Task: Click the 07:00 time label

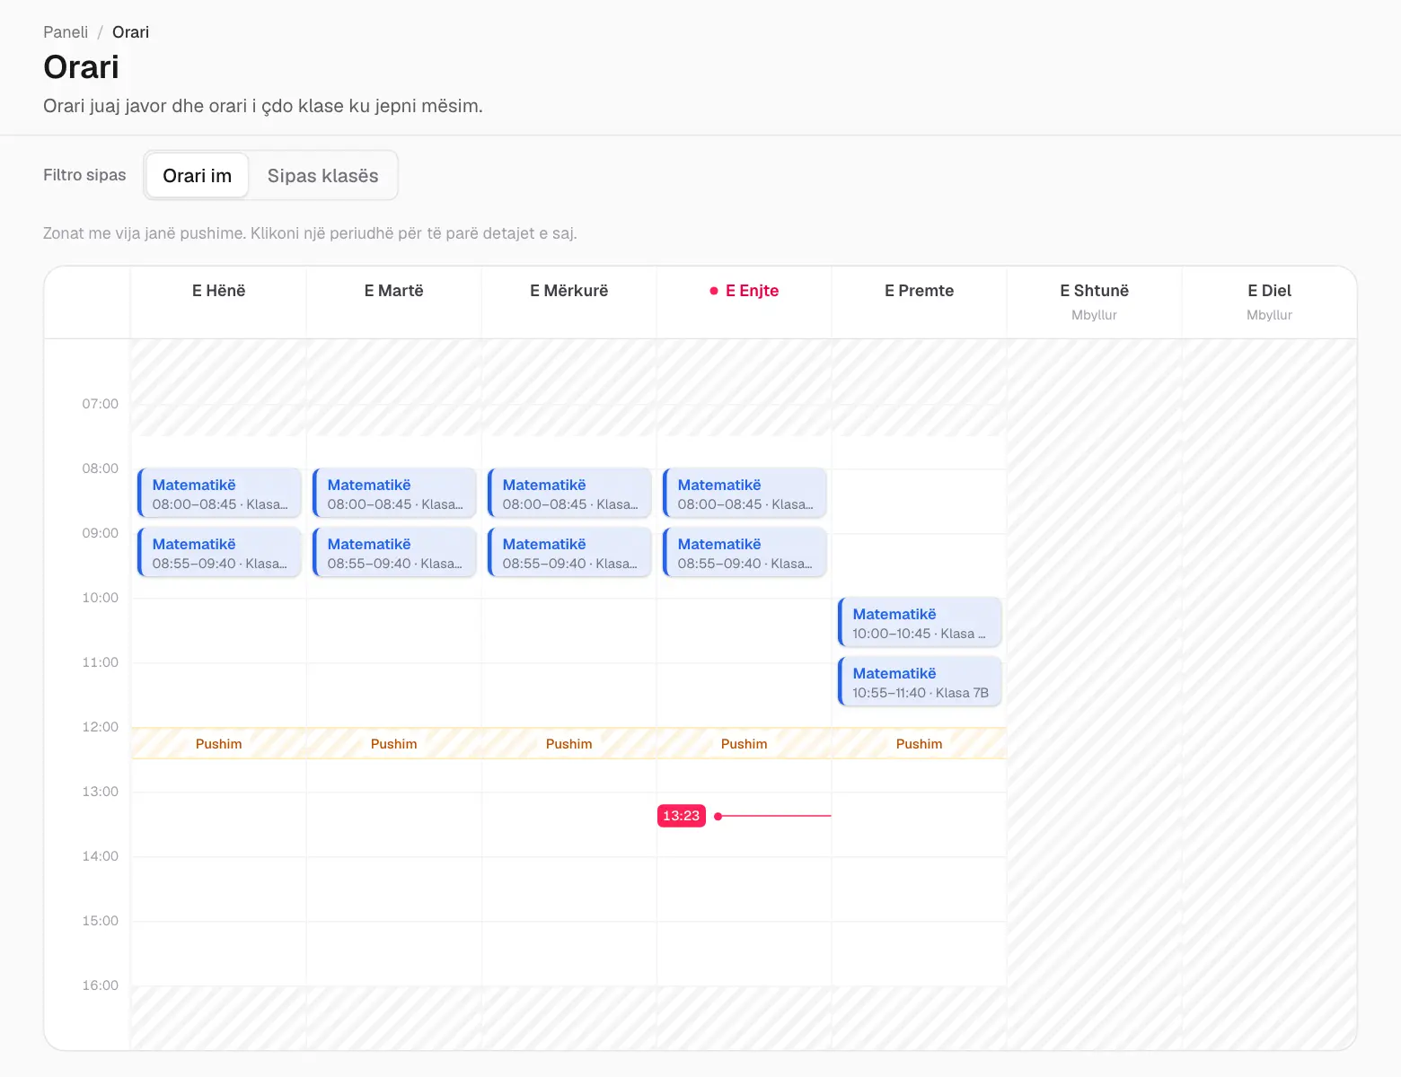Action: click(101, 404)
